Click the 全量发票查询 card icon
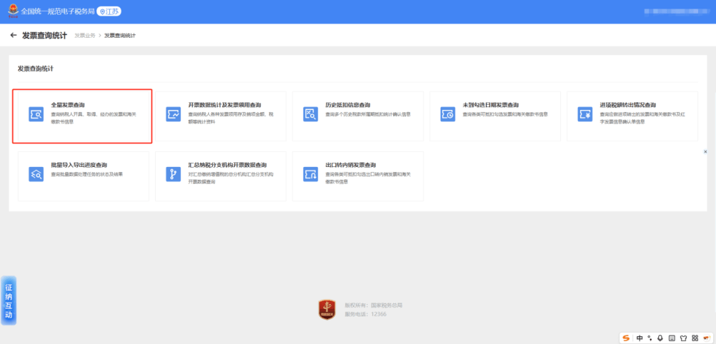The height and width of the screenshot is (344, 716). point(36,114)
